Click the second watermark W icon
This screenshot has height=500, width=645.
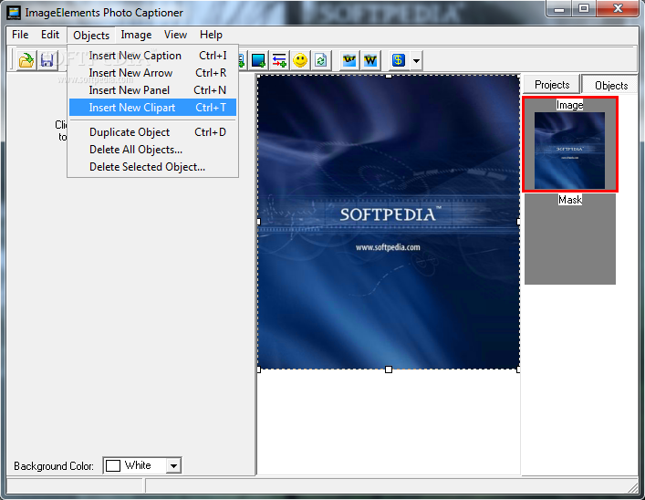pyautogui.click(x=370, y=60)
